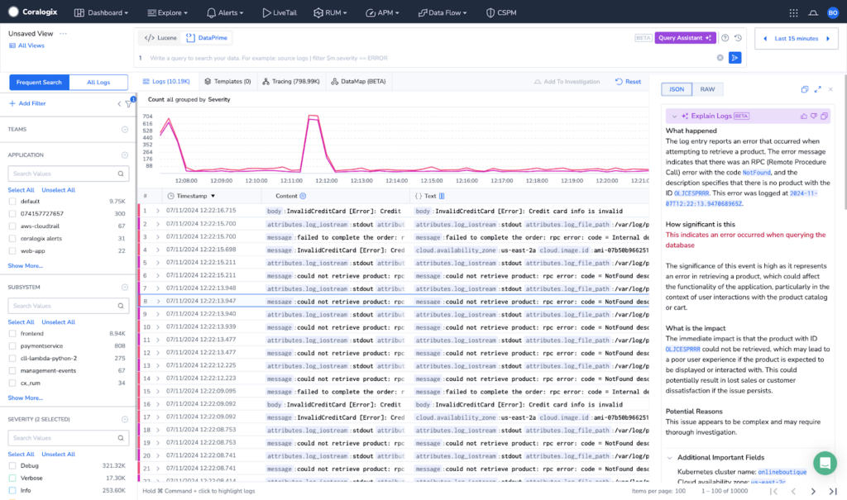Switch to the Templates tab
The height and width of the screenshot is (500, 847).
(x=227, y=82)
